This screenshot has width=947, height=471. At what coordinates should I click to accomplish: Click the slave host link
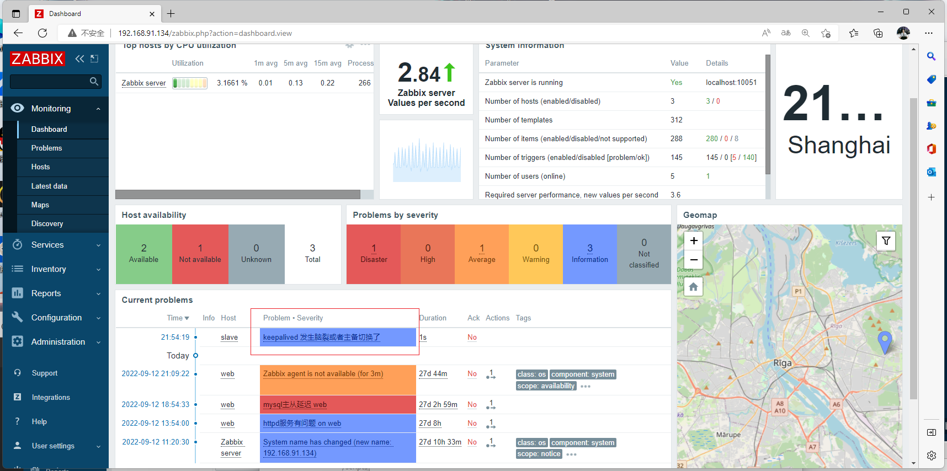[x=229, y=337]
